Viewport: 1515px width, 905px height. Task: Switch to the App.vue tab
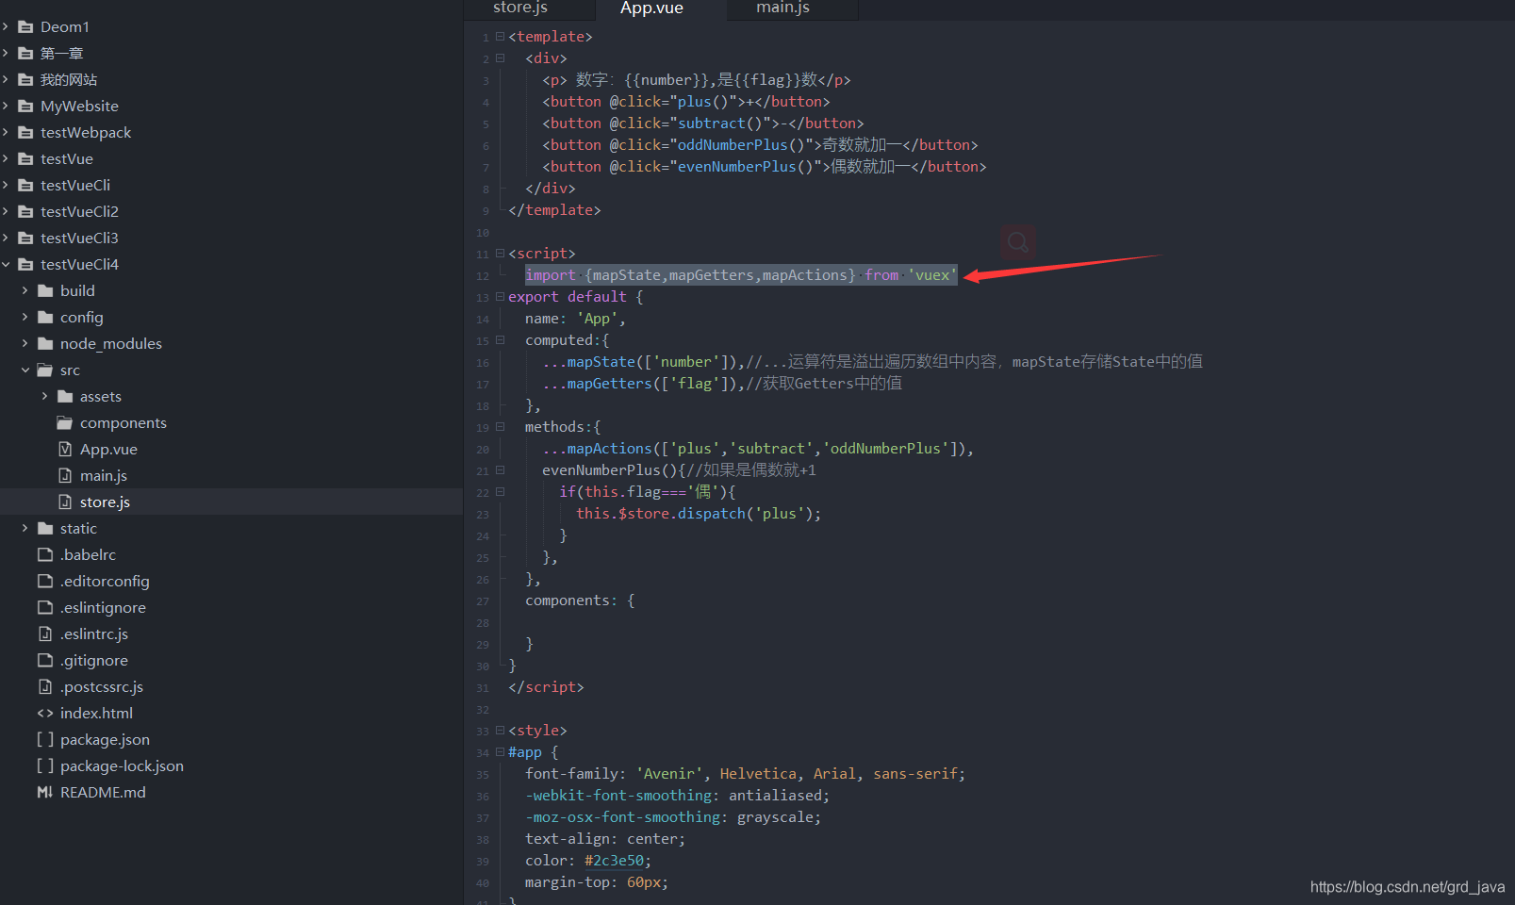[x=651, y=8]
